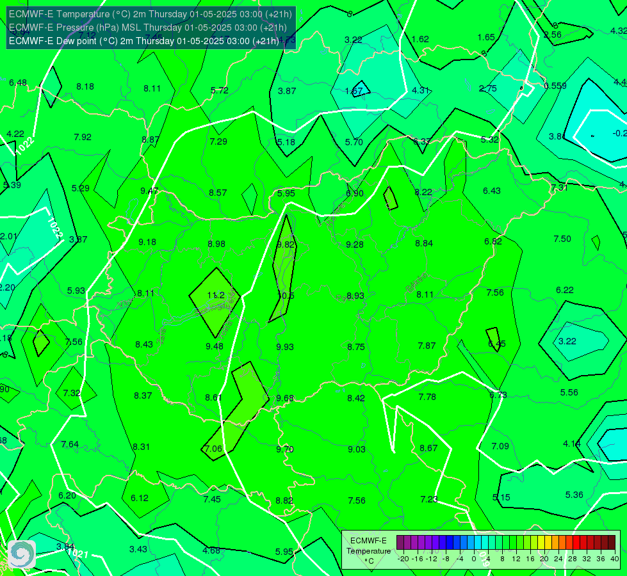Select the ECMWF-E Dew point 2m layer entry
Screen dimensions: 627x576
click(x=144, y=41)
